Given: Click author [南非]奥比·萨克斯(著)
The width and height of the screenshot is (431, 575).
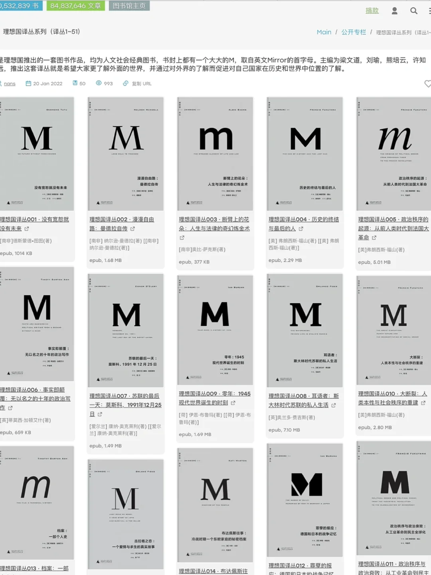Looking at the screenshot, I should point(202,250).
